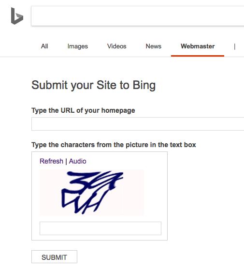Click the pipe divider between Refresh and Audio
This screenshot has height=270, width=244.
coord(66,162)
